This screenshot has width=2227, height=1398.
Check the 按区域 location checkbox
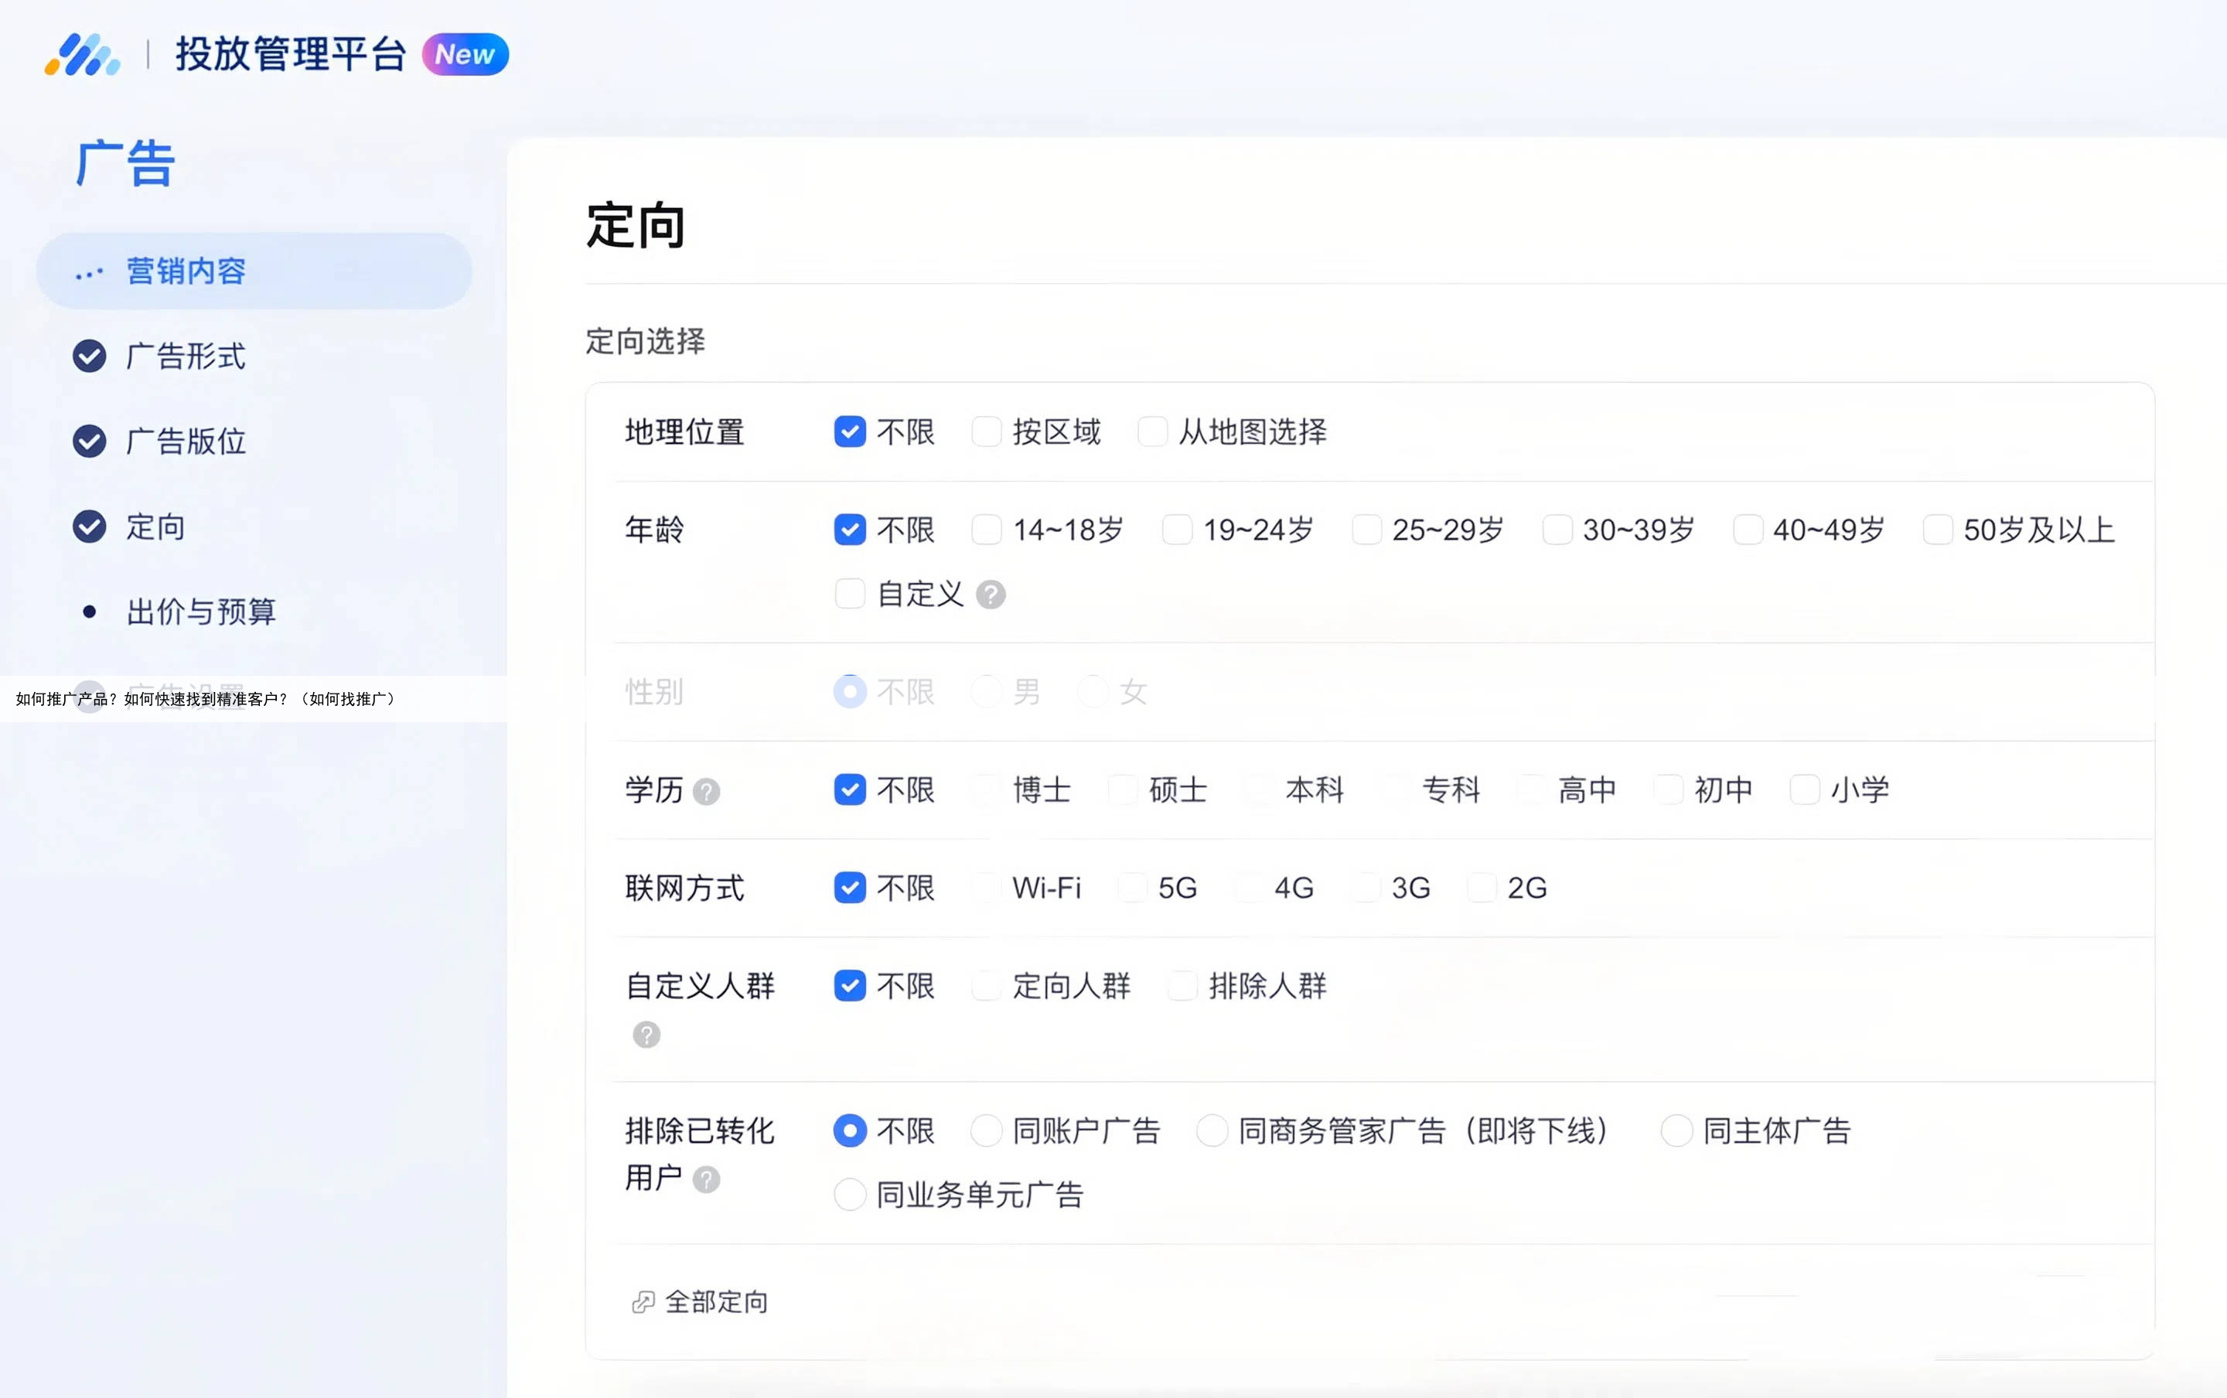tap(987, 431)
